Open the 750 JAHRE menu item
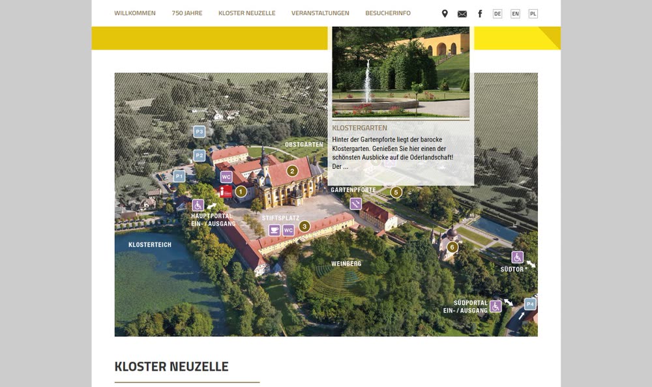Image resolution: width=652 pixels, height=387 pixels. pos(187,13)
